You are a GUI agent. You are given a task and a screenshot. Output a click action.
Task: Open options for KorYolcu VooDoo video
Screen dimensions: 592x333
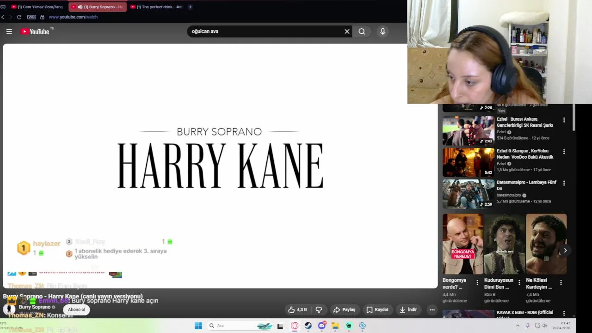pyautogui.click(x=564, y=152)
